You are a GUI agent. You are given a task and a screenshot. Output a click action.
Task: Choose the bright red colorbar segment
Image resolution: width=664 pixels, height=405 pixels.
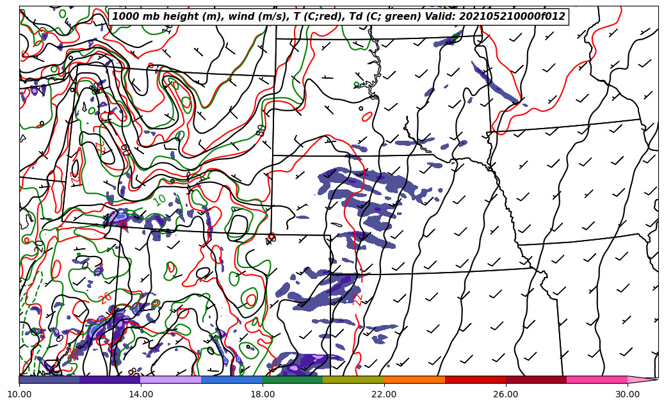tap(475, 379)
